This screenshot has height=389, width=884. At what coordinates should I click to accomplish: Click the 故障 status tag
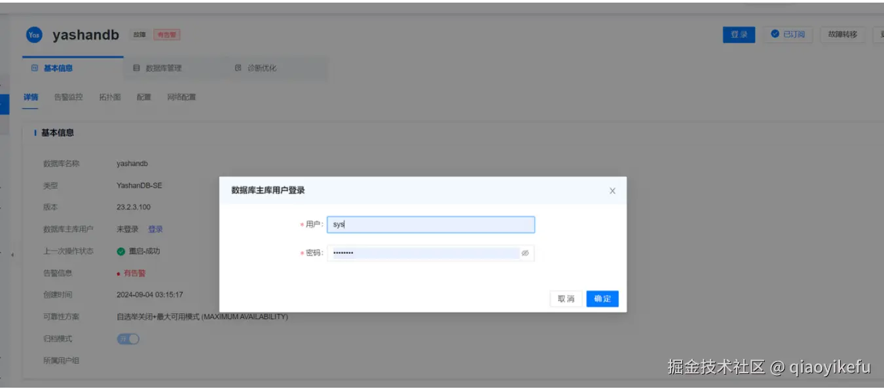[139, 35]
